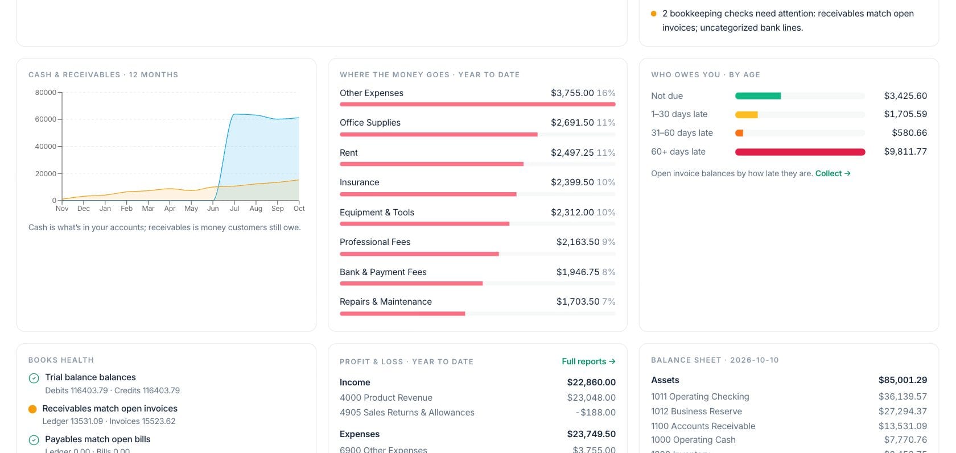Click the $3,425.60 not due amount
The height and width of the screenshot is (453, 956).
pyautogui.click(x=905, y=96)
